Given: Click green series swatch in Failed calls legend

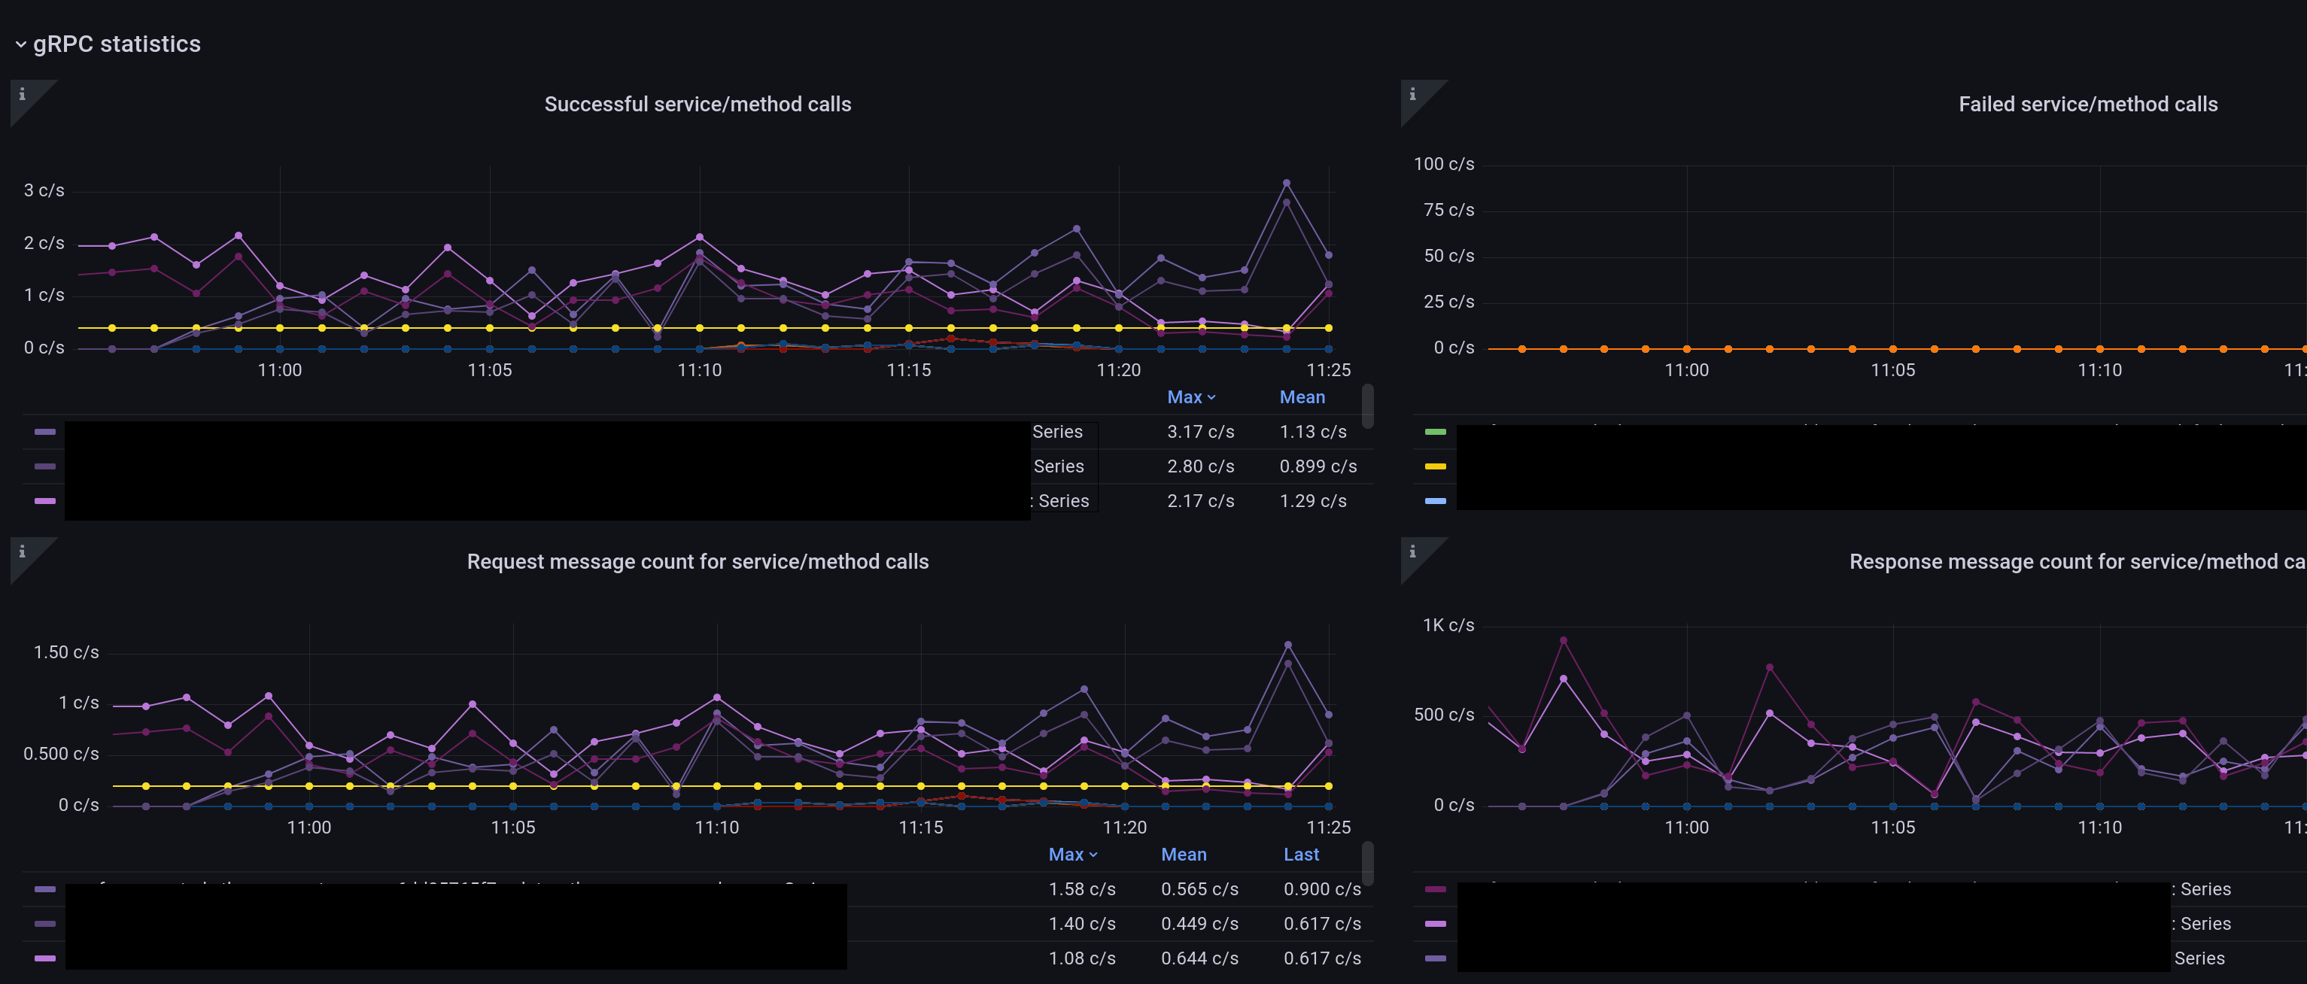Looking at the screenshot, I should (x=1435, y=432).
